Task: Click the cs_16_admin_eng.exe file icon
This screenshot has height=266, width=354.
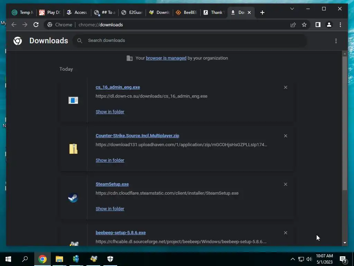Action: (x=73, y=100)
